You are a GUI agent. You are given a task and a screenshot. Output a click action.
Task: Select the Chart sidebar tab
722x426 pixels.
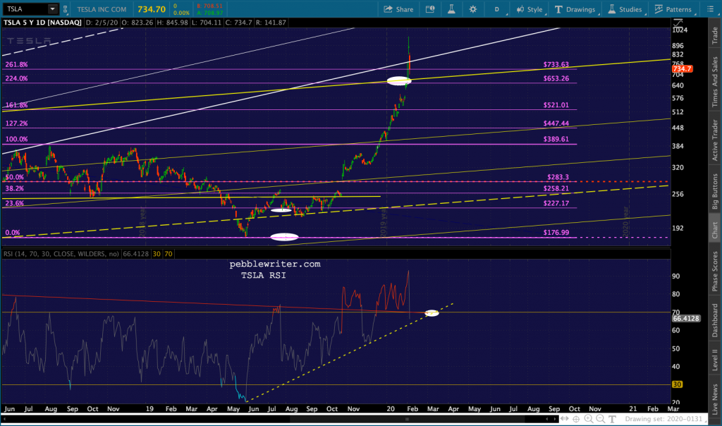[x=715, y=230]
